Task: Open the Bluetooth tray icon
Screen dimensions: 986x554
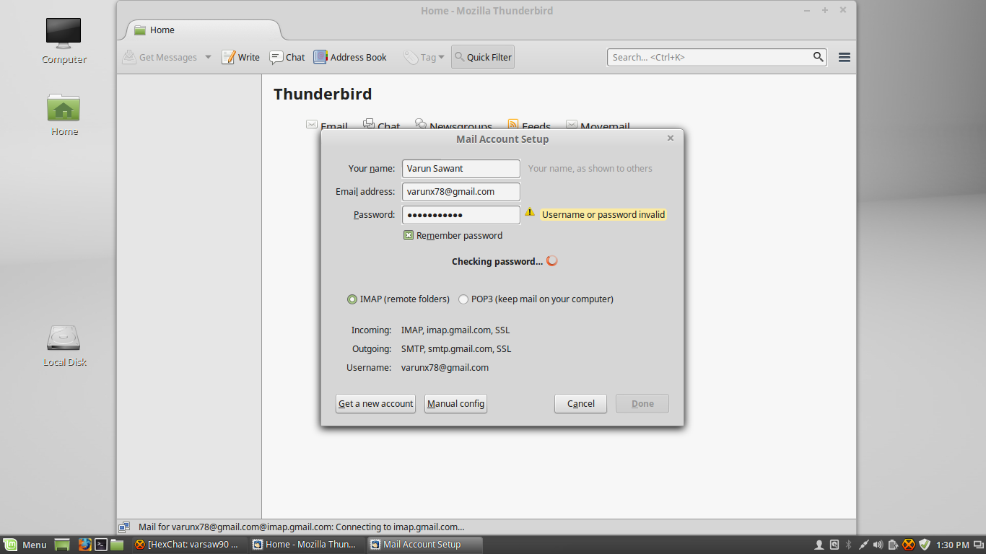Action: point(849,545)
